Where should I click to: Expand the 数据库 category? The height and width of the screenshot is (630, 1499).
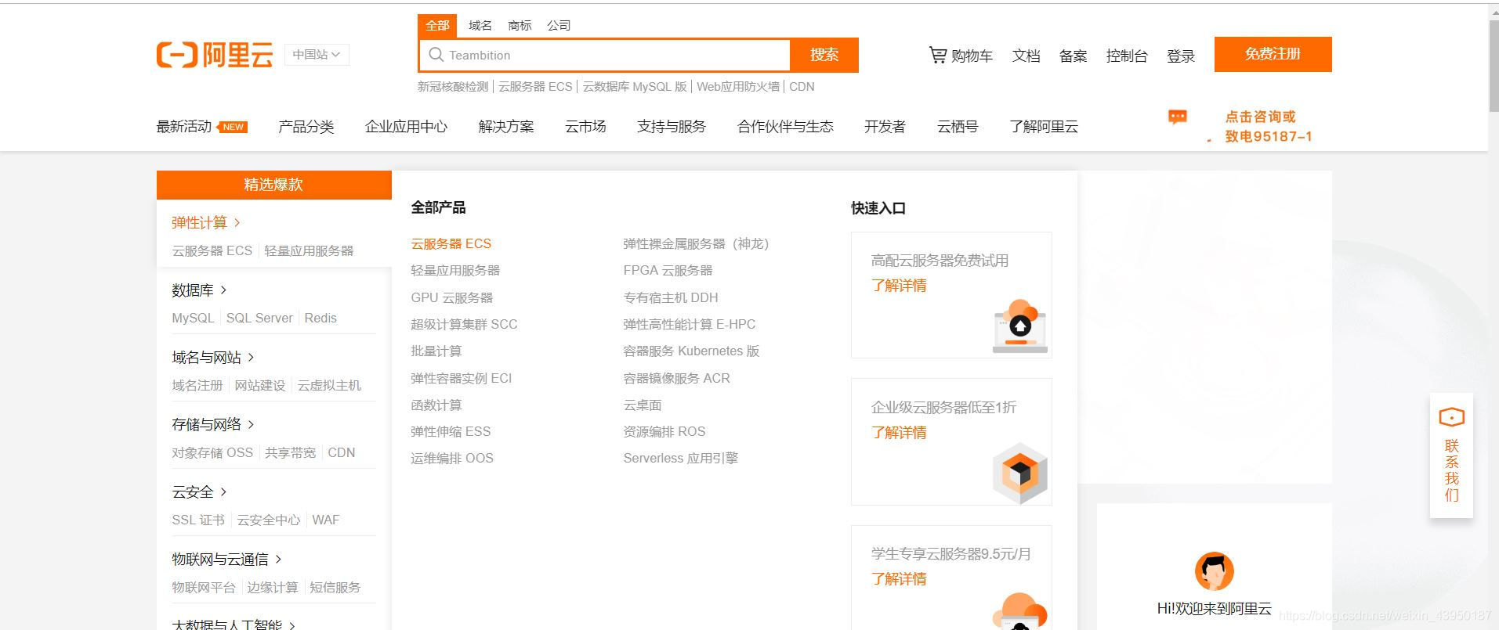(199, 290)
